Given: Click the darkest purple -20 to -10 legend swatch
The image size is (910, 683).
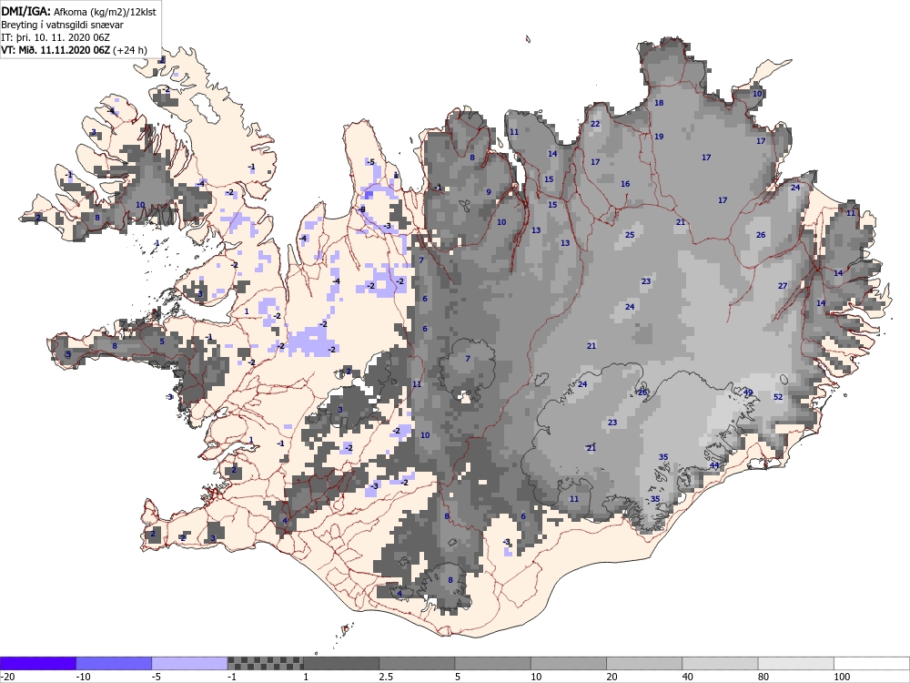Looking at the screenshot, I should pos(37,663).
